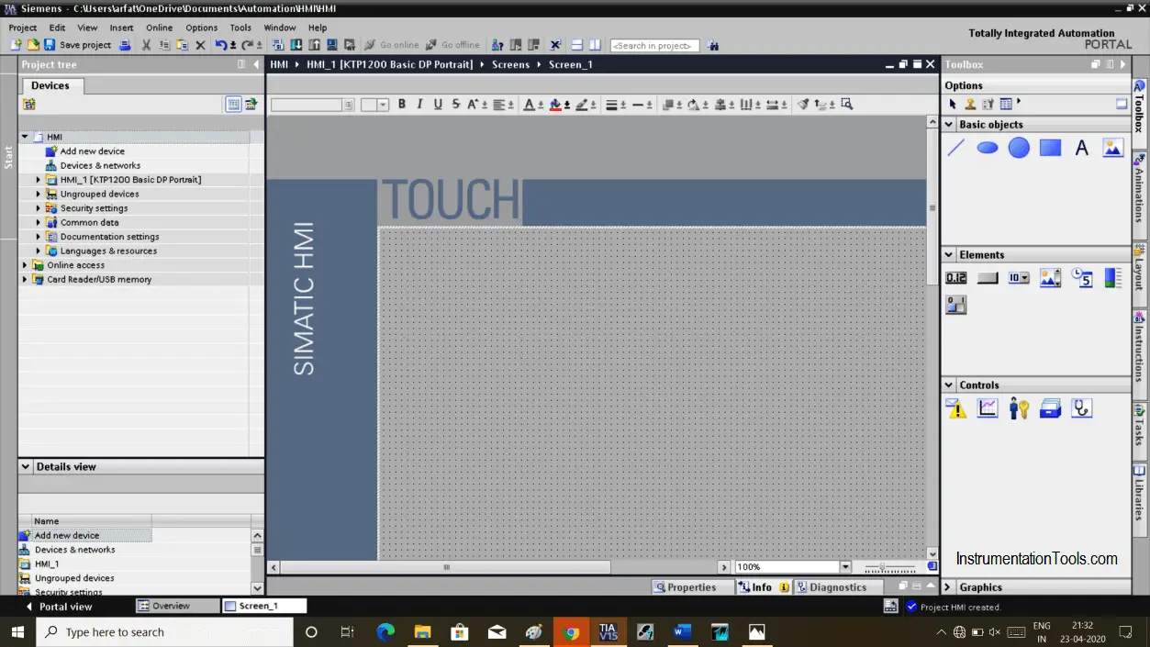This screenshot has height=647, width=1150.
Task: Select the Button element
Action: click(x=988, y=278)
